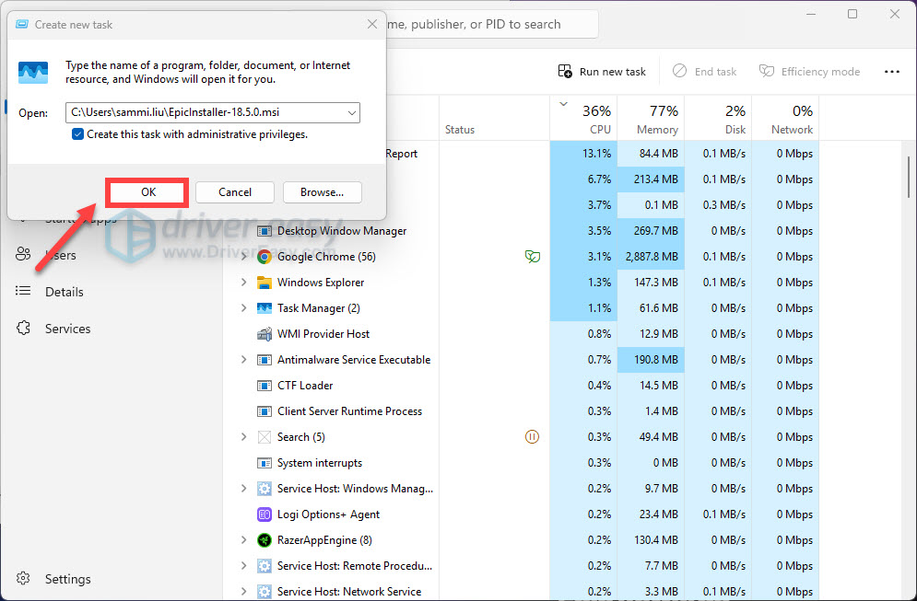This screenshot has width=917, height=601.
Task: Expand the Task Manager (2) group
Action: coord(244,307)
